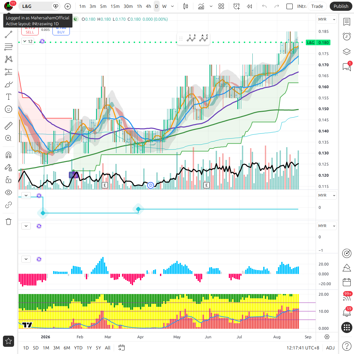Expand the more timeframes dropdown arrow
The height and width of the screenshot is (354, 354).
click(x=172, y=6)
